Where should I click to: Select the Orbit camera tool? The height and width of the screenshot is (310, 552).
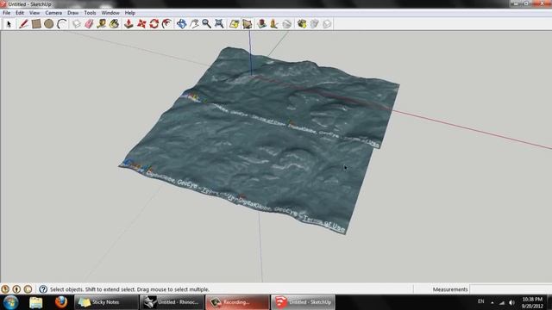(181, 24)
